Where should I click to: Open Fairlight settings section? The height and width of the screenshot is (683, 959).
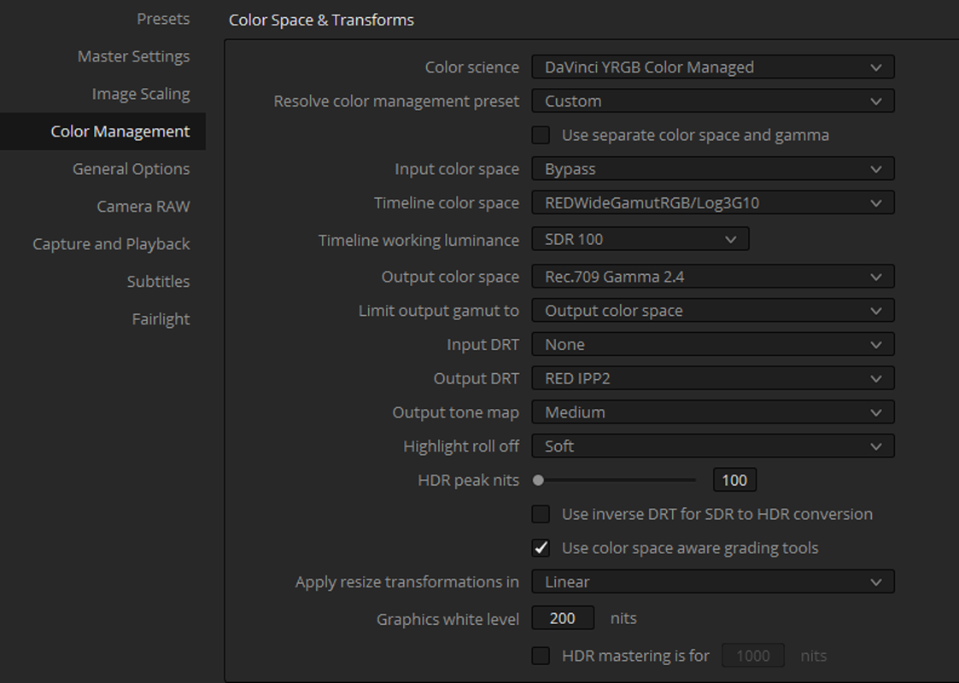(x=161, y=319)
